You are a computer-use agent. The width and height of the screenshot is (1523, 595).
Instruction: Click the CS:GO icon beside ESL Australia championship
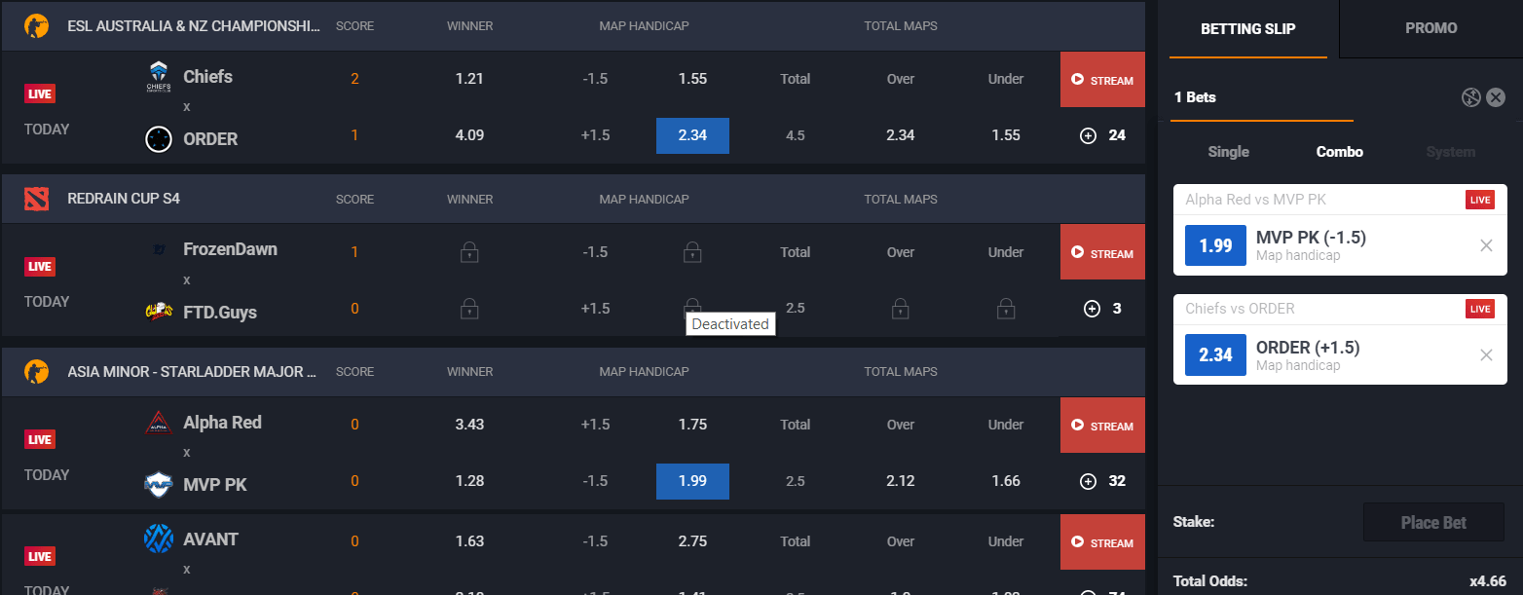pos(37,25)
